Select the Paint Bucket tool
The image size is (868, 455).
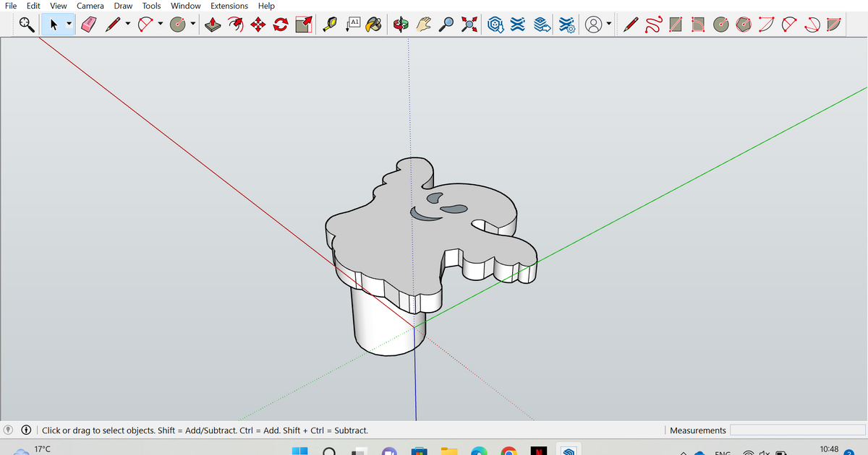[x=373, y=25]
